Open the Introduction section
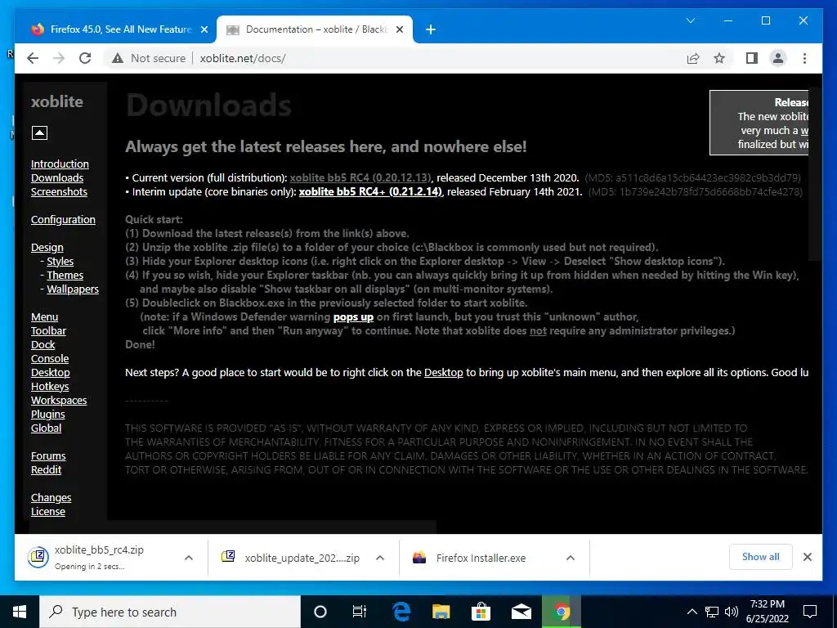This screenshot has height=628, width=837. point(60,164)
